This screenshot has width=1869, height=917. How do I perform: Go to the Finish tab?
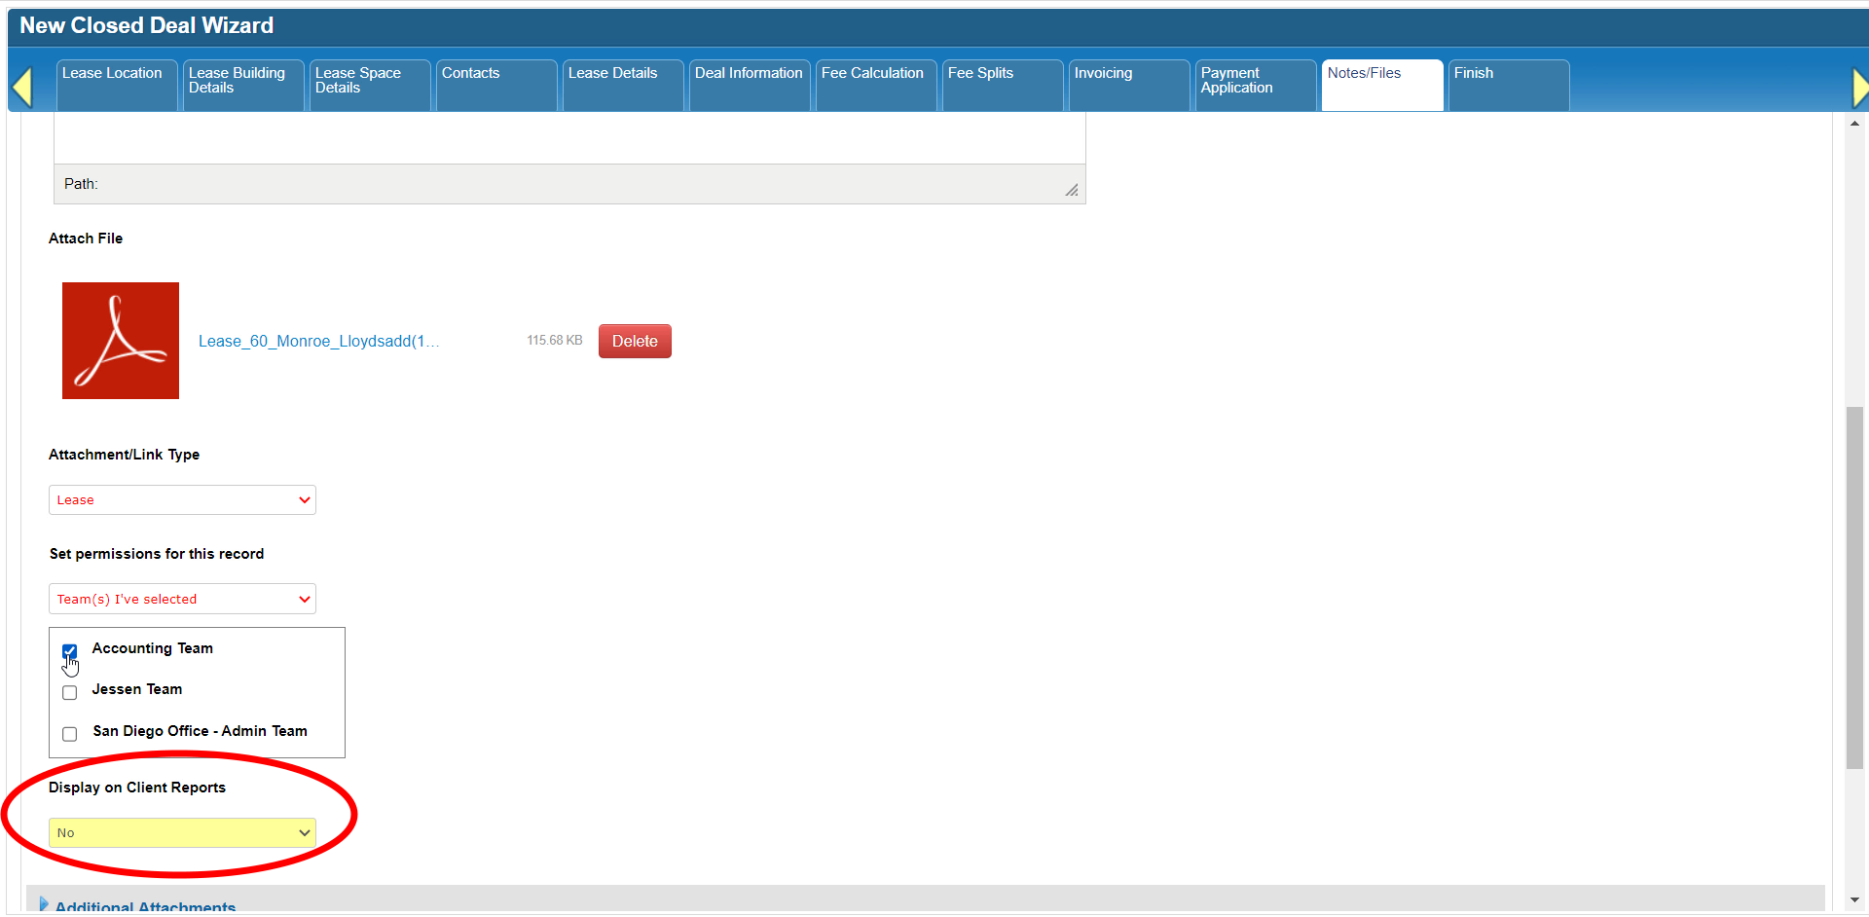point(1507,85)
